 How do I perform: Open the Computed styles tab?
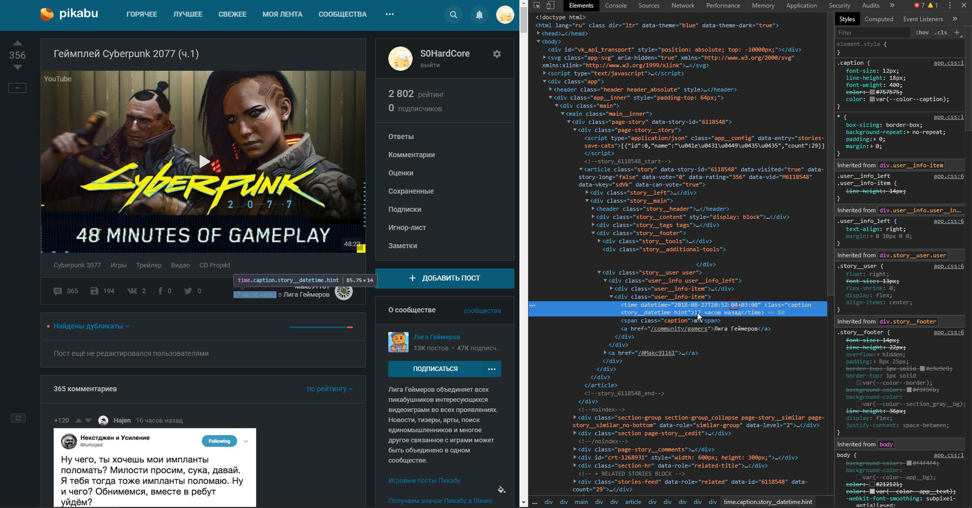point(878,19)
